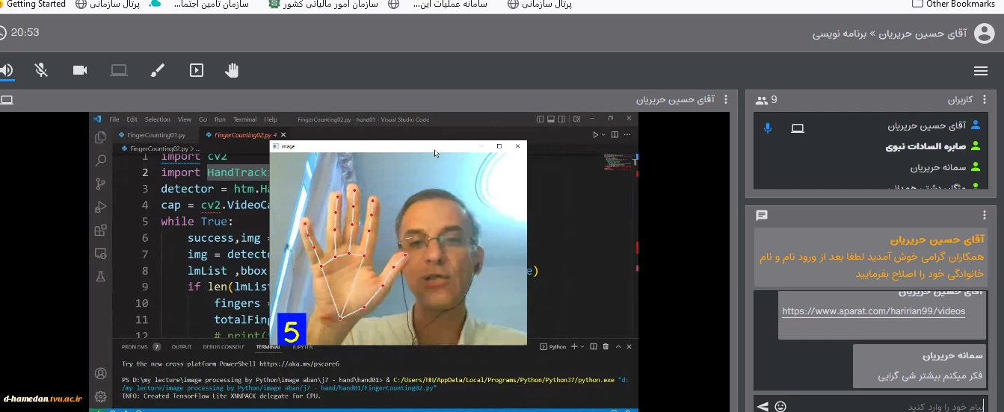Open the editor's More Actions ellipsis
Viewport: 1004px width, 412px height.
(629, 135)
